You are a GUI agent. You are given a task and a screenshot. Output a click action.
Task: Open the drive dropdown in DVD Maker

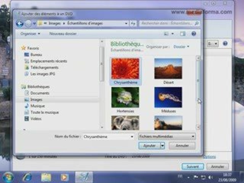click(213, 43)
